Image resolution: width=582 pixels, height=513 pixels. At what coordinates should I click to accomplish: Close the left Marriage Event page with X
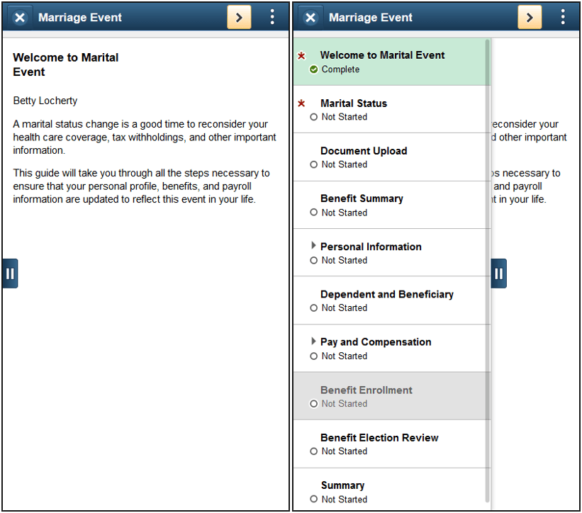point(20,18)
